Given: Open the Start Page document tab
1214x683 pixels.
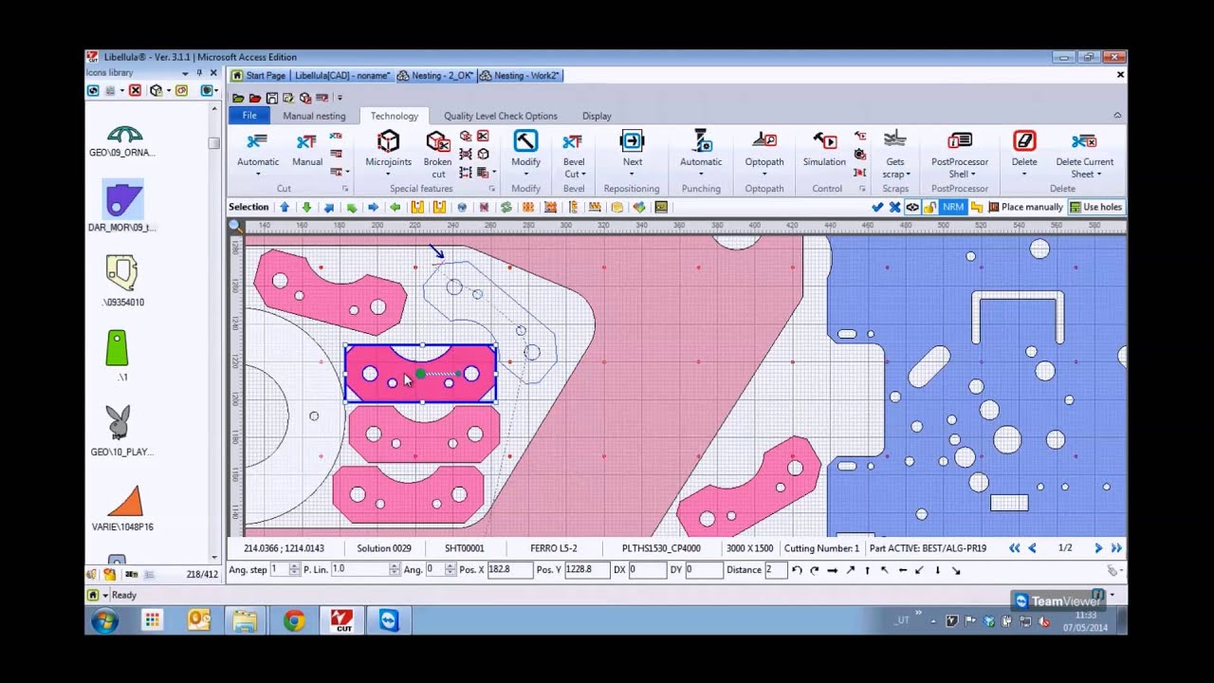Looking at the screenshot, I should pos(259,75).
